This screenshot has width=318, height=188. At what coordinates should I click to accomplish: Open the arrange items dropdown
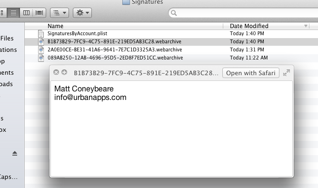point(60,13)
